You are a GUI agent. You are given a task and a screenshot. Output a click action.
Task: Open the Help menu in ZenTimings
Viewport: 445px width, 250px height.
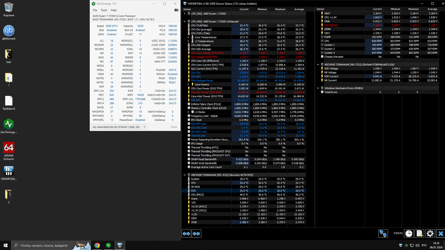point(114,10)
